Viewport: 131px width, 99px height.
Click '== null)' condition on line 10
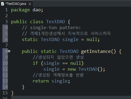(73, 63)
